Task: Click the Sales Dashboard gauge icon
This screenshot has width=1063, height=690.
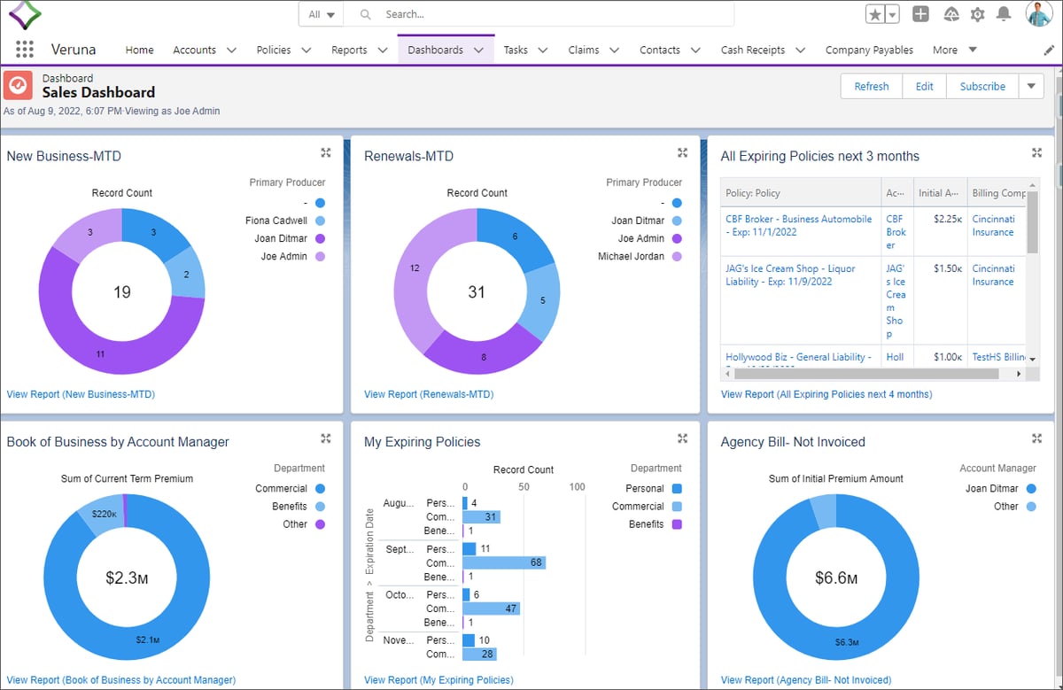Action: (x=18, y=85)
